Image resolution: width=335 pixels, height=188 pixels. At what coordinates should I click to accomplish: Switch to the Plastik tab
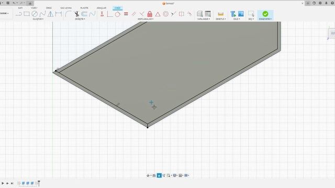pyautogui.click(x=84, y=8)
